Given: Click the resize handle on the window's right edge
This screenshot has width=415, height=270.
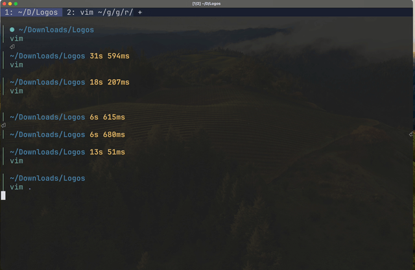Looking at the screenshot, I should pyautogui.click(x=412, y=134).
